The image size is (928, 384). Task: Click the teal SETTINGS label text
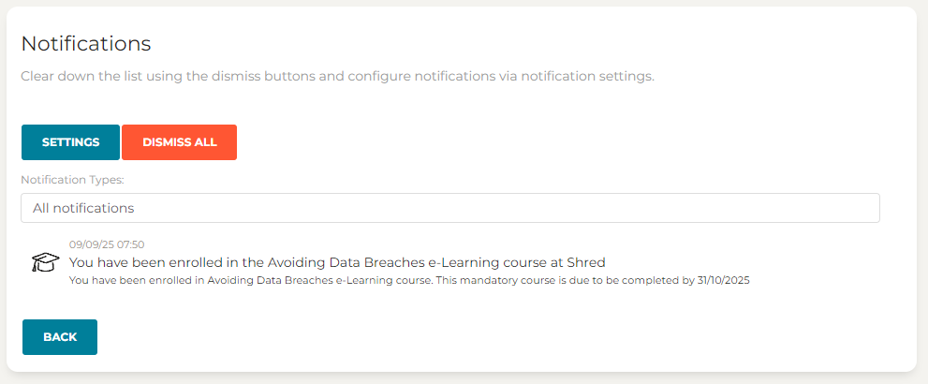[70, 142]
